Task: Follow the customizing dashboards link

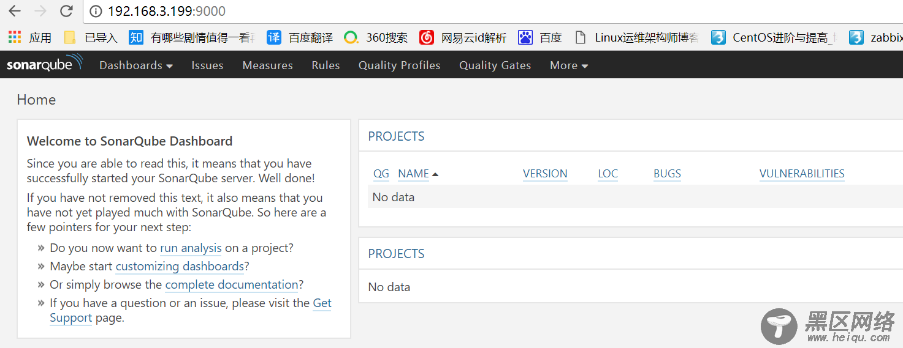Action: (180, 267)
